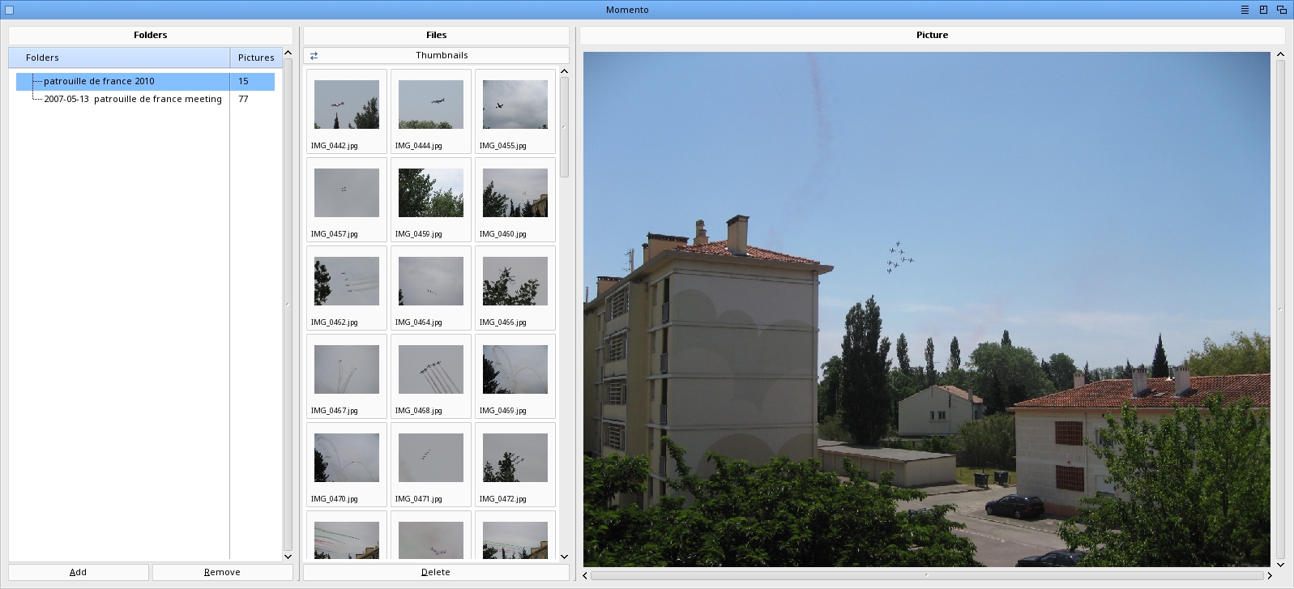Click scroll up arrow of the folders list
Screen dimensions: 1294x589
pos(288,53)
